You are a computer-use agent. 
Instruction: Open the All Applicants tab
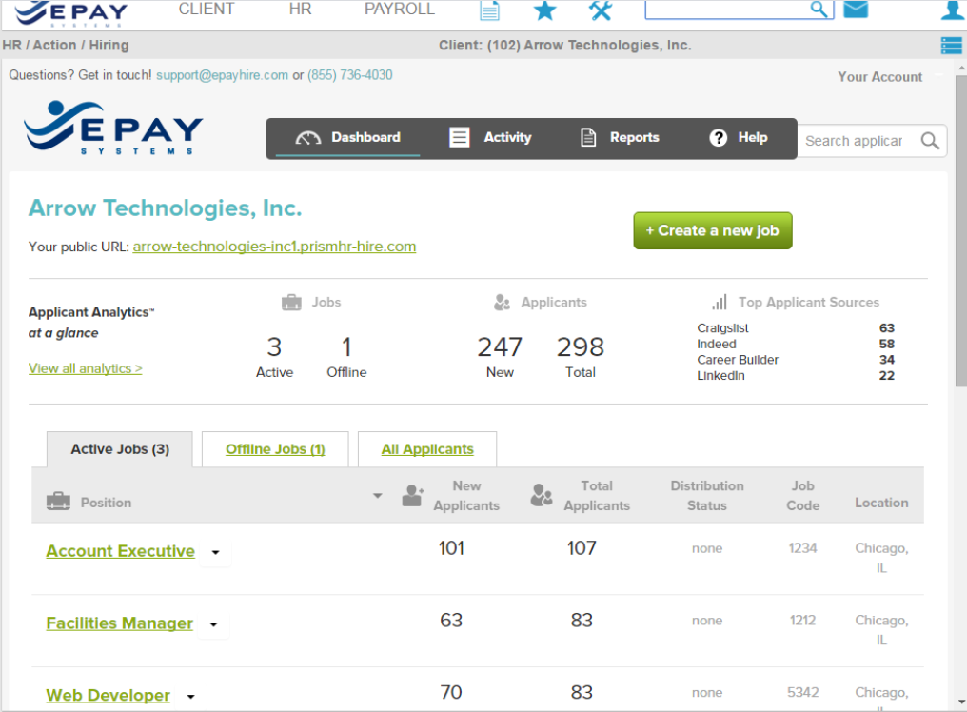426,448
